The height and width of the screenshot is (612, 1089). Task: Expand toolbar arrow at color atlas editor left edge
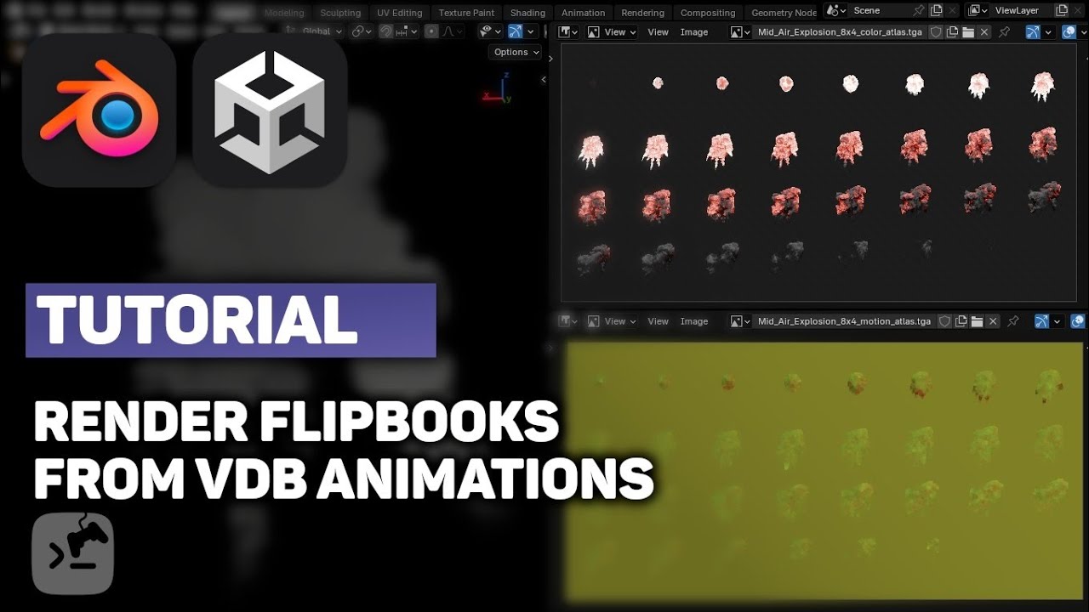click(x=551, y=59)
